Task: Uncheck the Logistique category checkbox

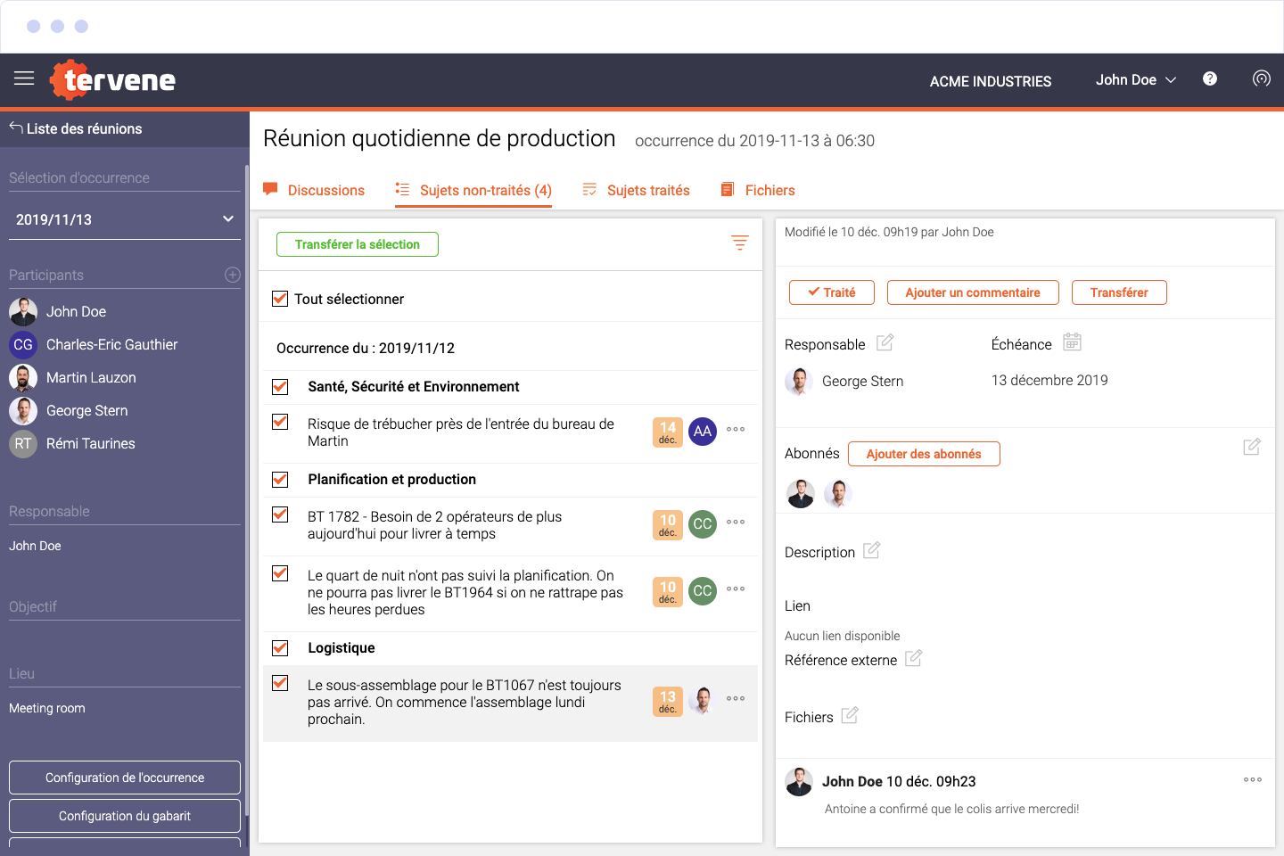Action: pyautogui.click(x=280, y=647)
